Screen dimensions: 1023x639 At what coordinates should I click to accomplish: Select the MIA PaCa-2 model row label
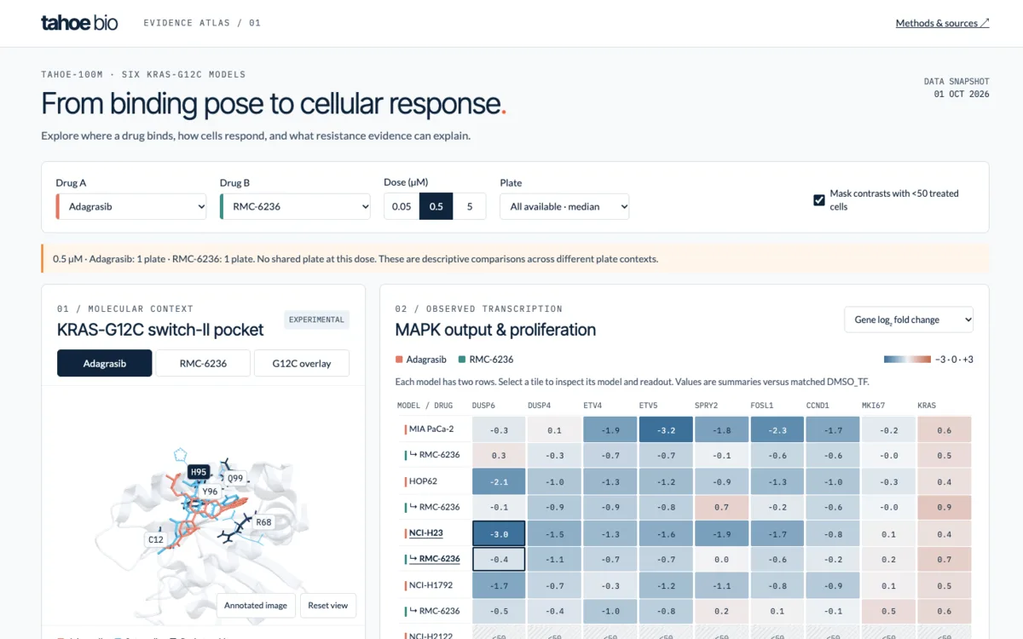(x=432, y=429)
